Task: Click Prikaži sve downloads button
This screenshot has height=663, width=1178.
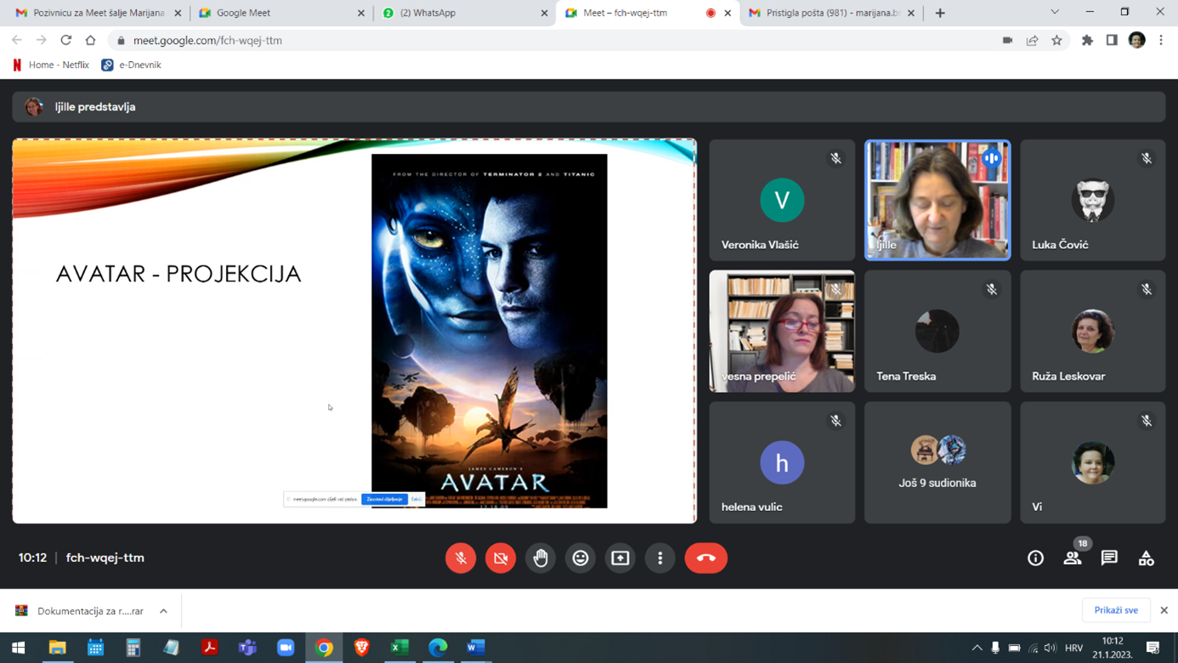Action: pos(1116,610)
